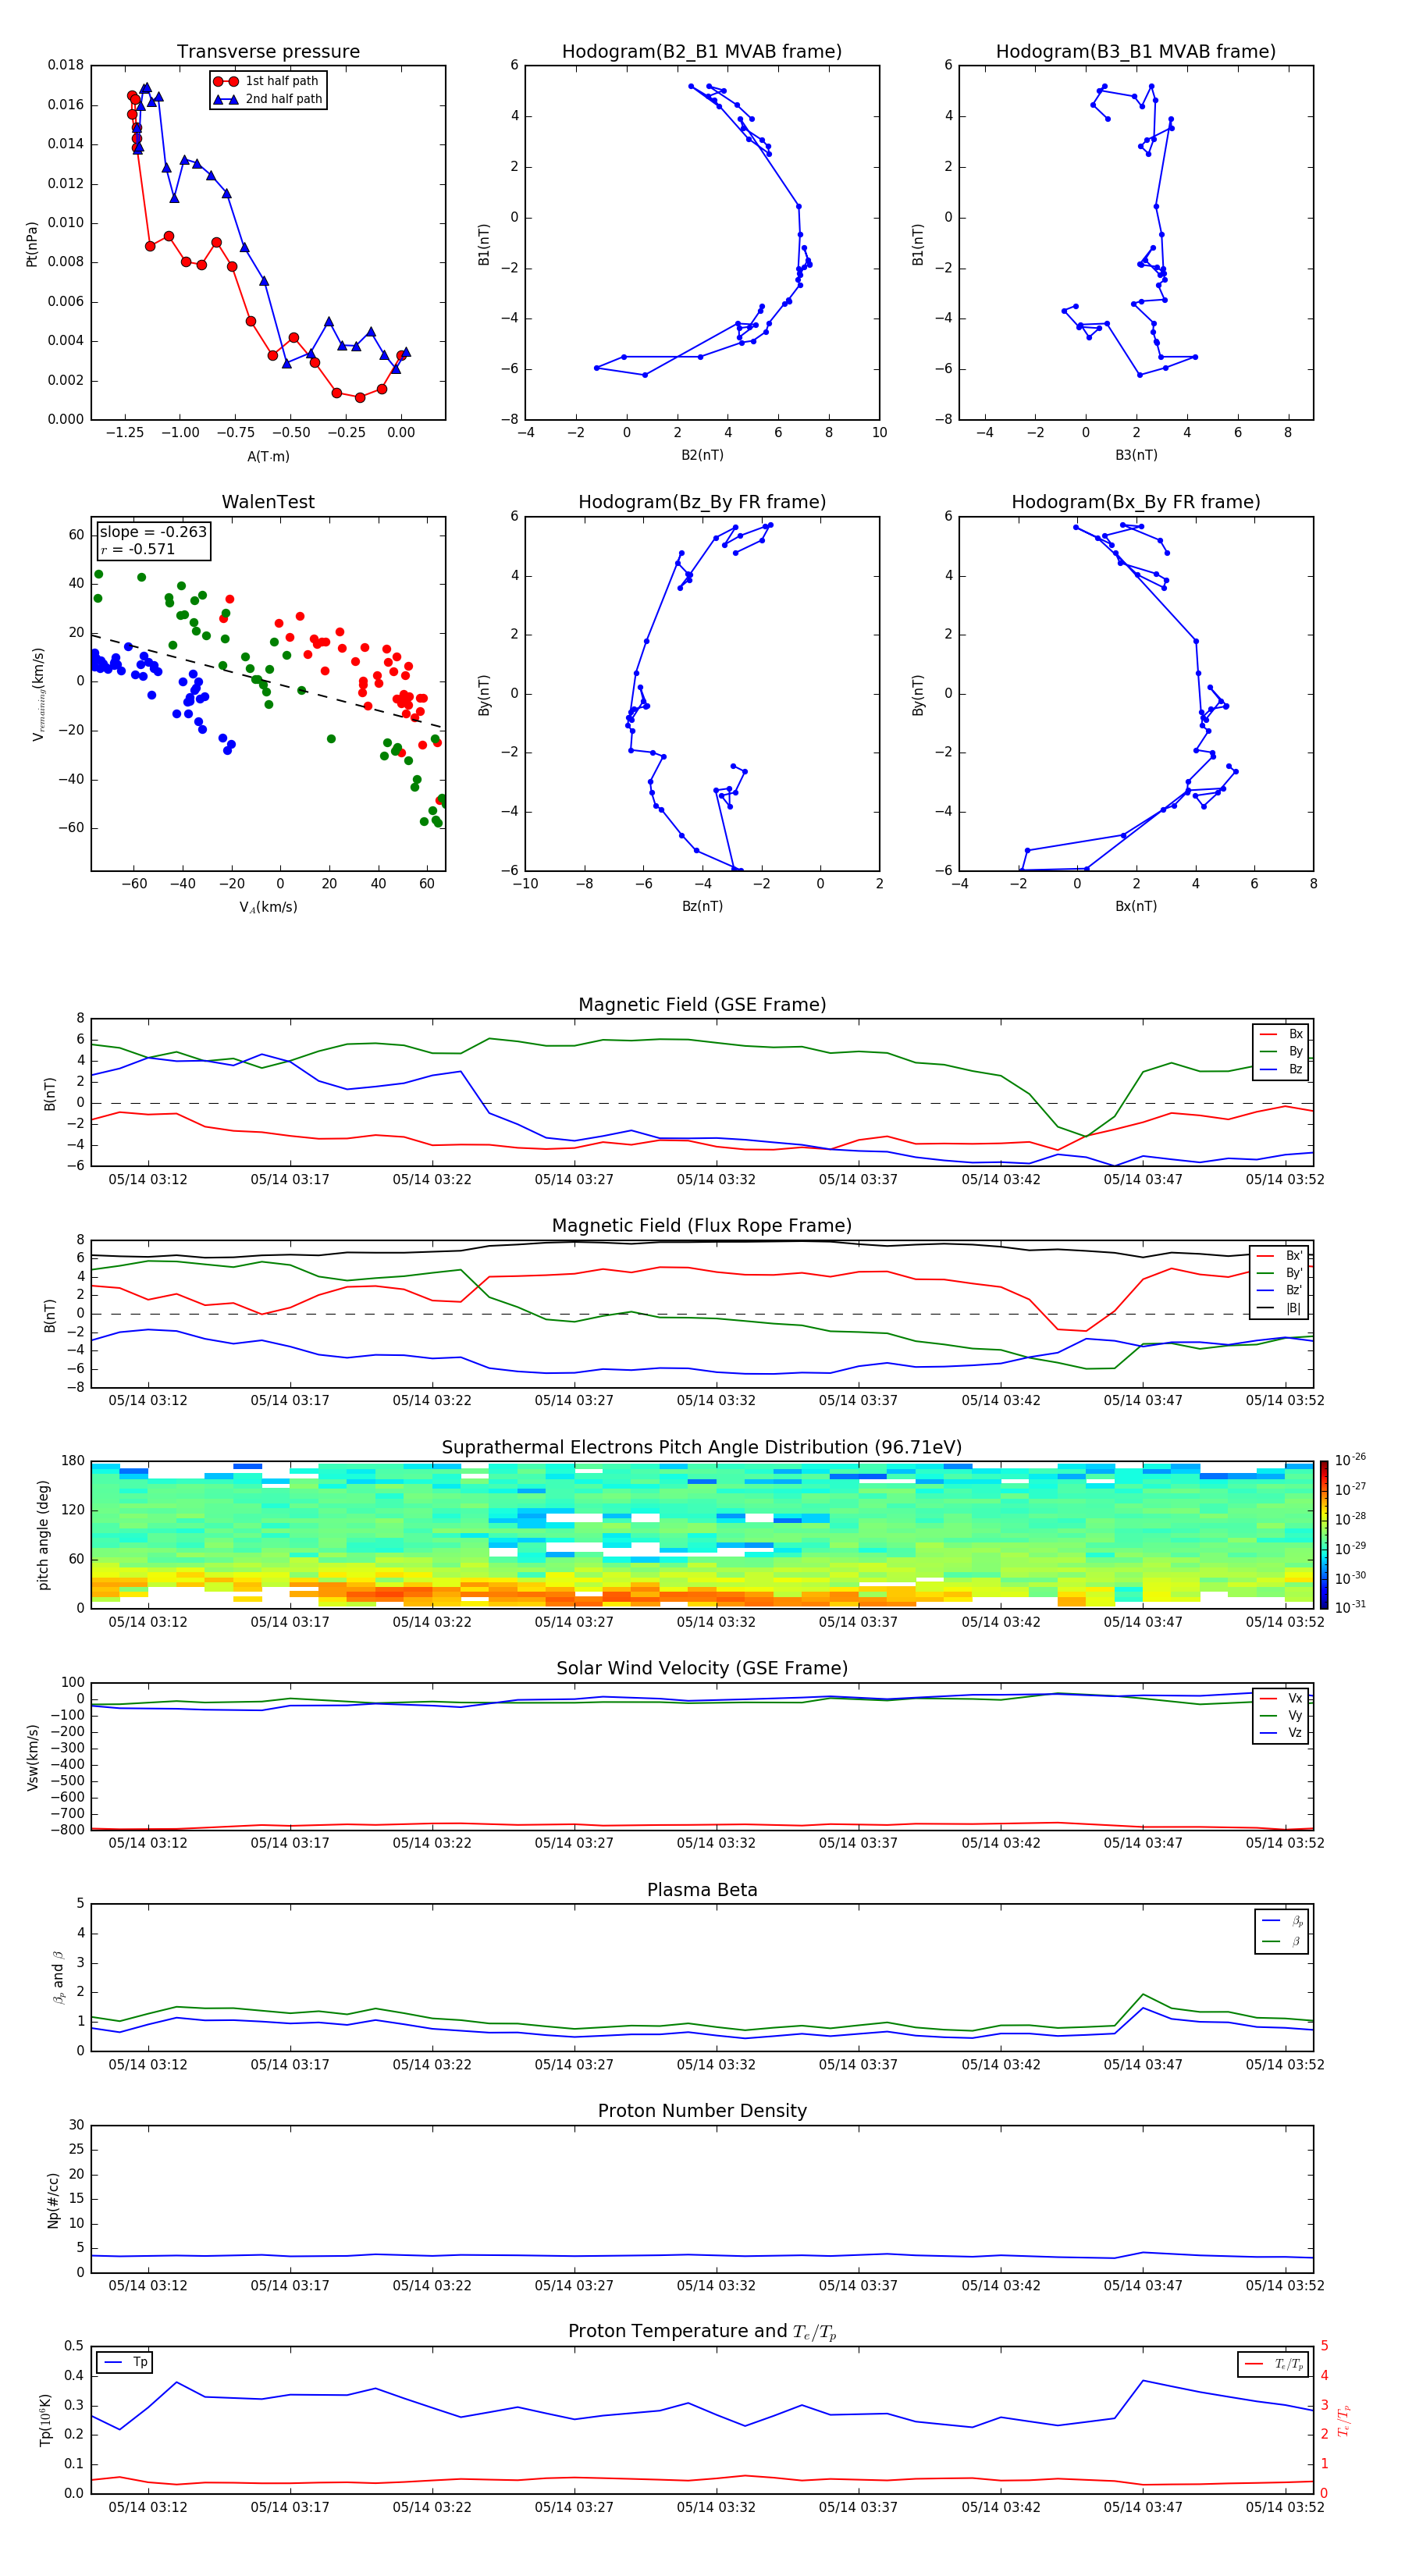Click the pitch angle color scale bar
The height and width of the screenshot is (2576, 1405).
(1324, 1535)
